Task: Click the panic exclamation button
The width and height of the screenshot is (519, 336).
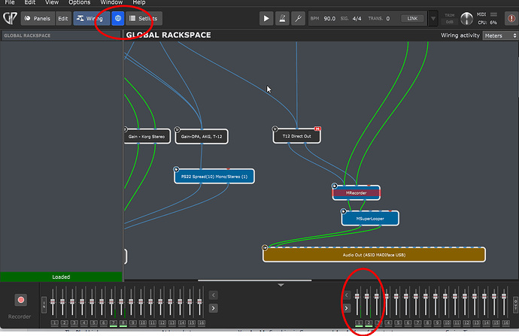Action: 511,19
